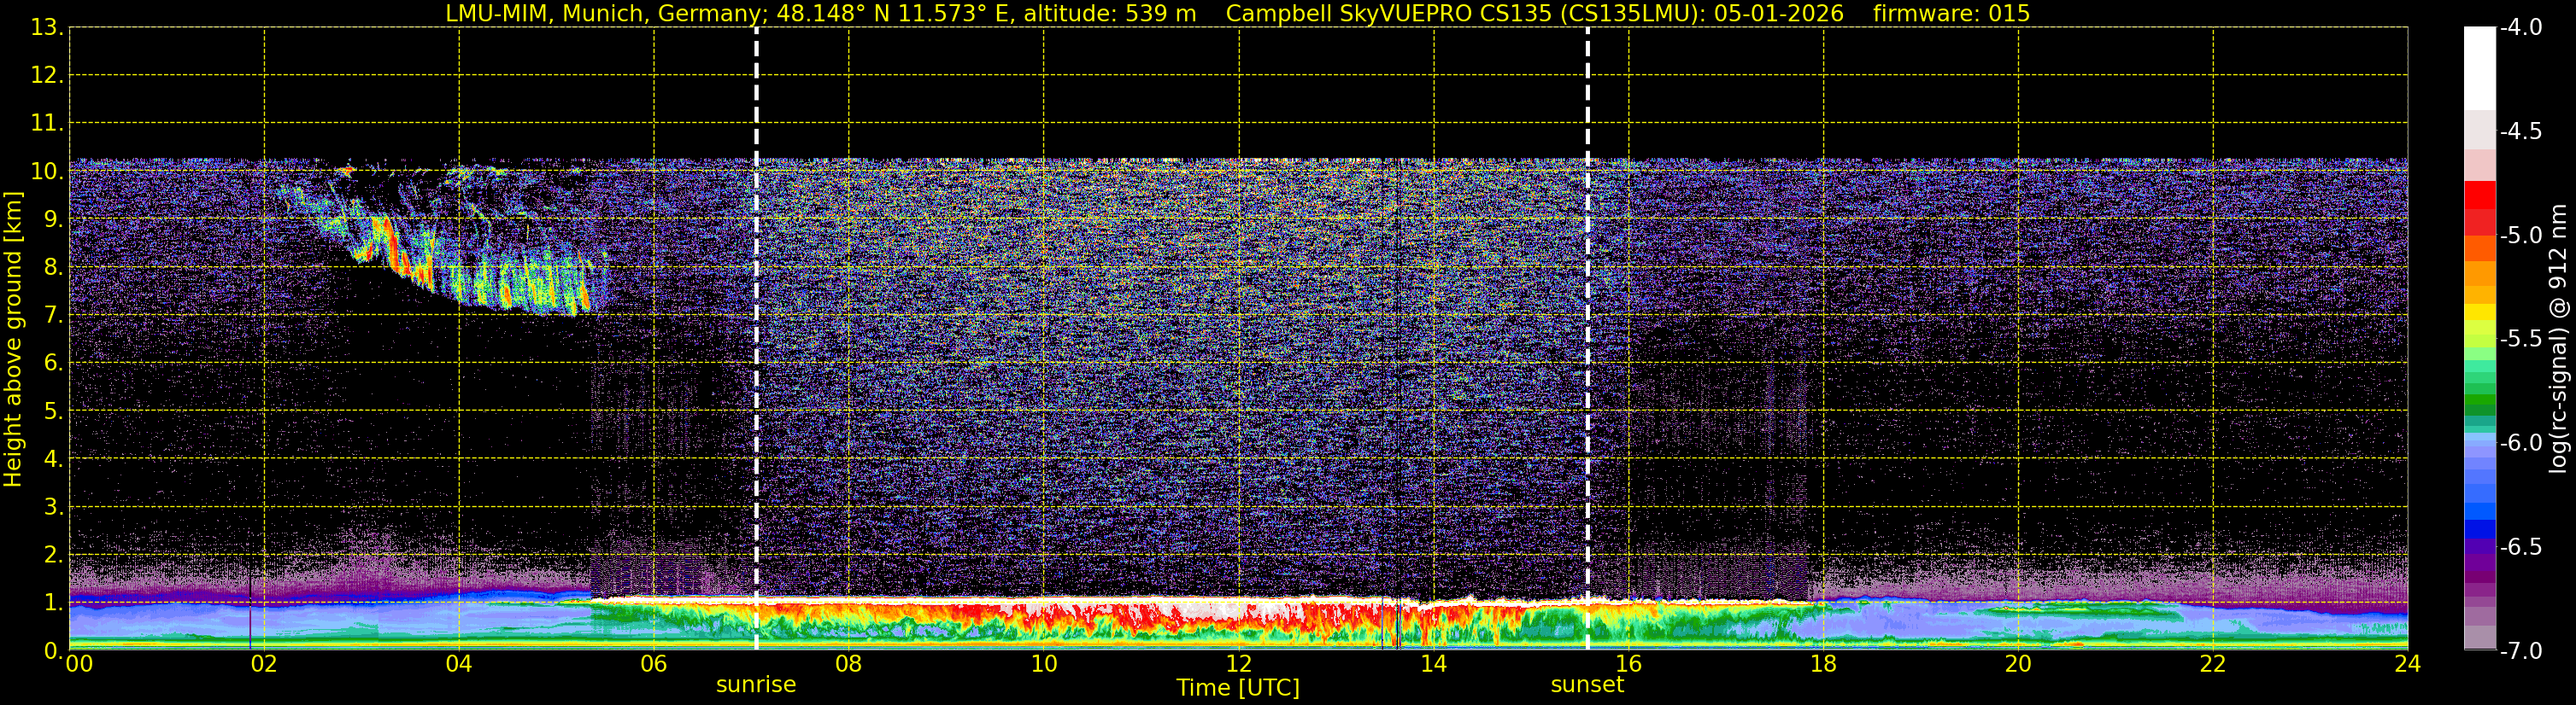Viewport: 2576px width, 705px height.
Task: Click the '02' time-axis tick label
Action: (x=264, y=664)
